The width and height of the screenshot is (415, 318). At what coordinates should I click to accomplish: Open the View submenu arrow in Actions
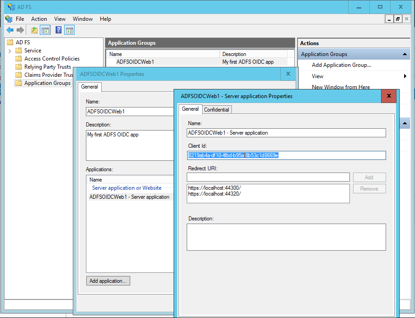(x=405, y=76)
